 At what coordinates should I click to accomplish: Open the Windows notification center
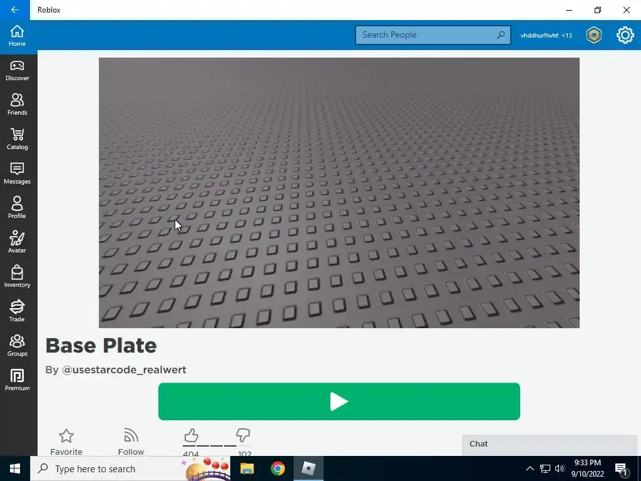coord(622,470)
